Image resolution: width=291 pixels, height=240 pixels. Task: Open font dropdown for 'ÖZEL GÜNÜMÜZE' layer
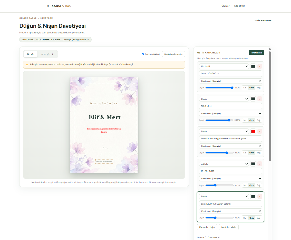(231, 81)
